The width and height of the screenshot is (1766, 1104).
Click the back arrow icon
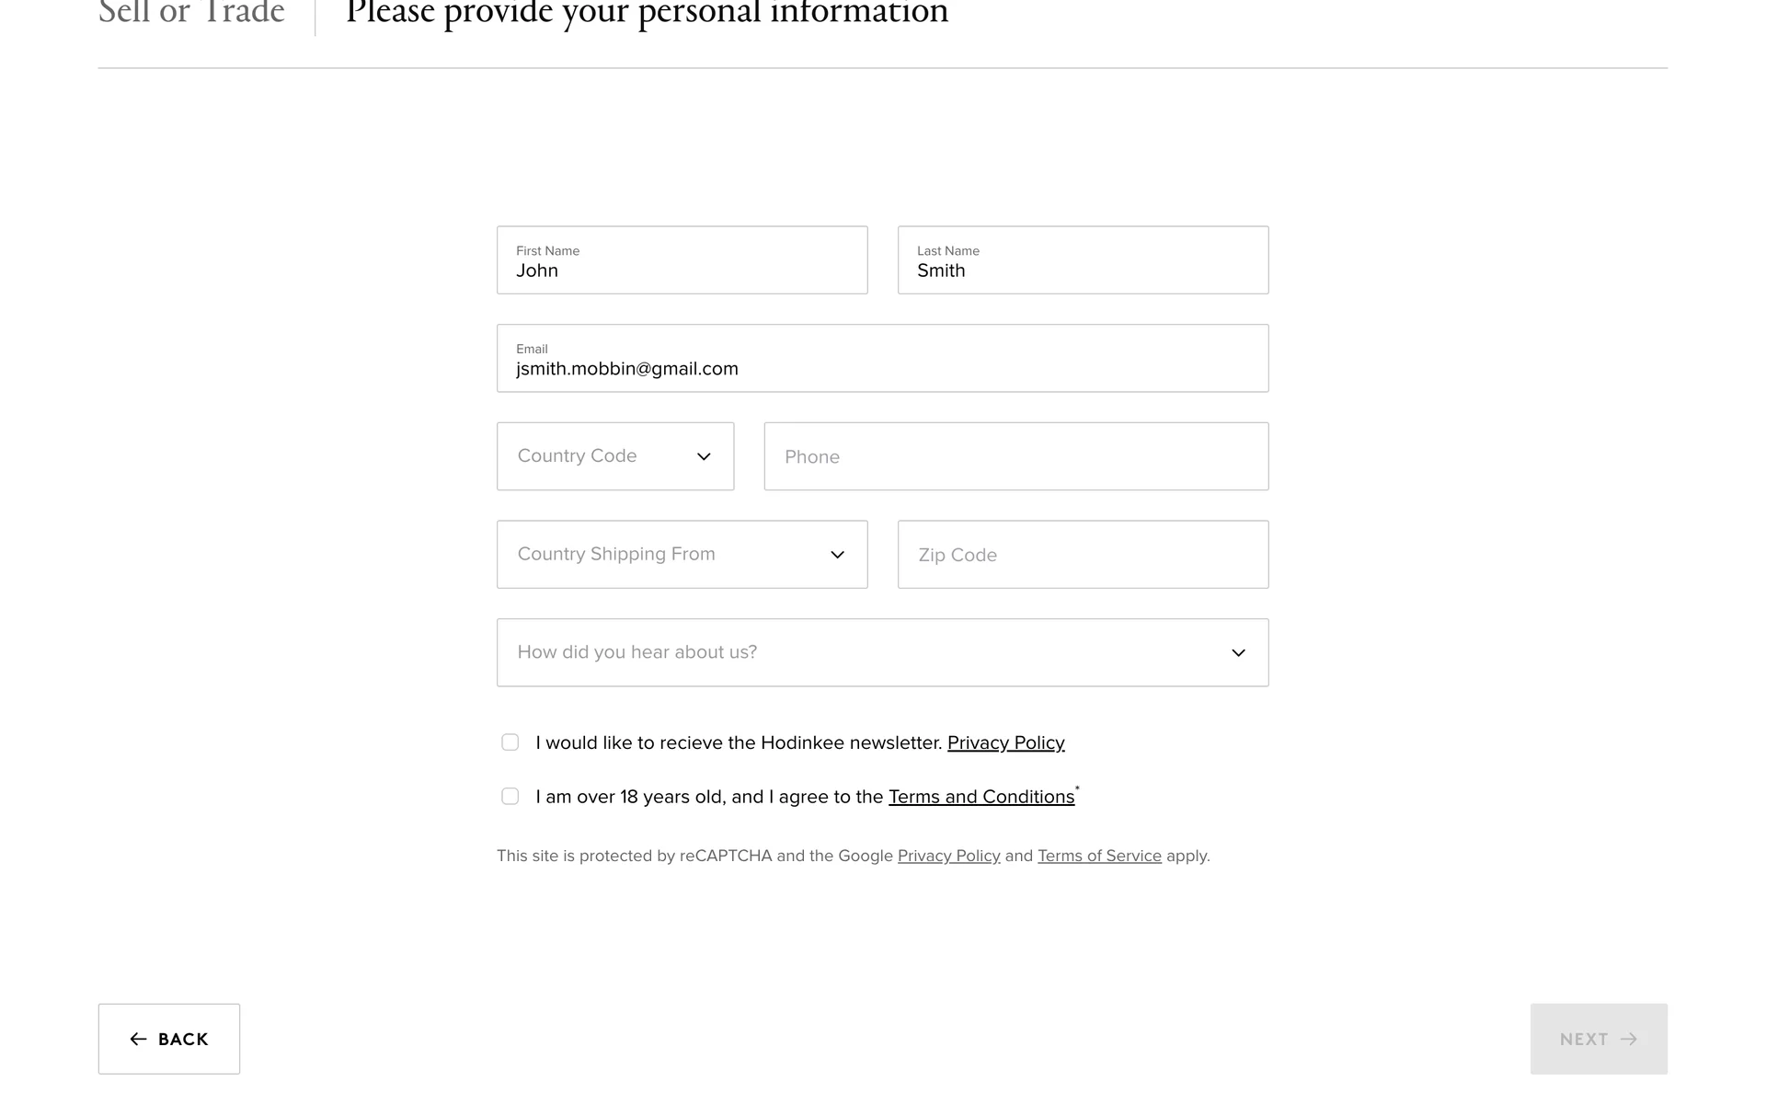(138, 1039)
